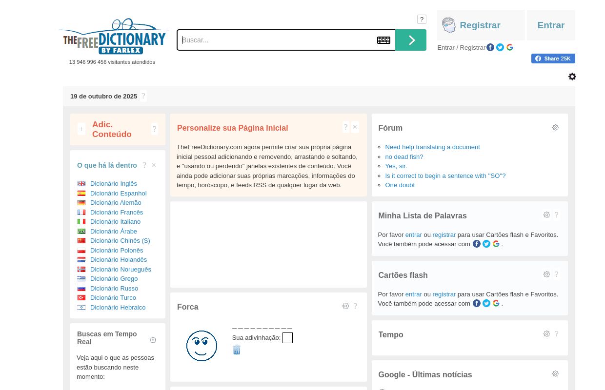This screenshot has width=605, height=390.
Task: Click into the Buscar search field
Action: point(276,40)
